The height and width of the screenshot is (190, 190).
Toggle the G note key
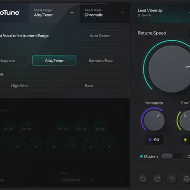pyautogui.click(x=73, y=147)
